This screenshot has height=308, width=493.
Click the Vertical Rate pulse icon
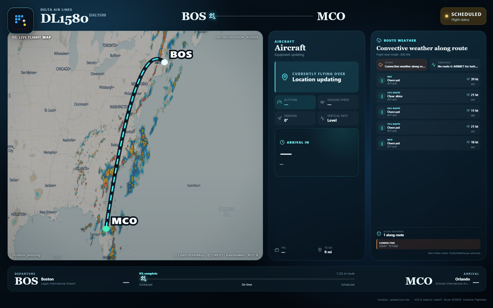(323, 118)
